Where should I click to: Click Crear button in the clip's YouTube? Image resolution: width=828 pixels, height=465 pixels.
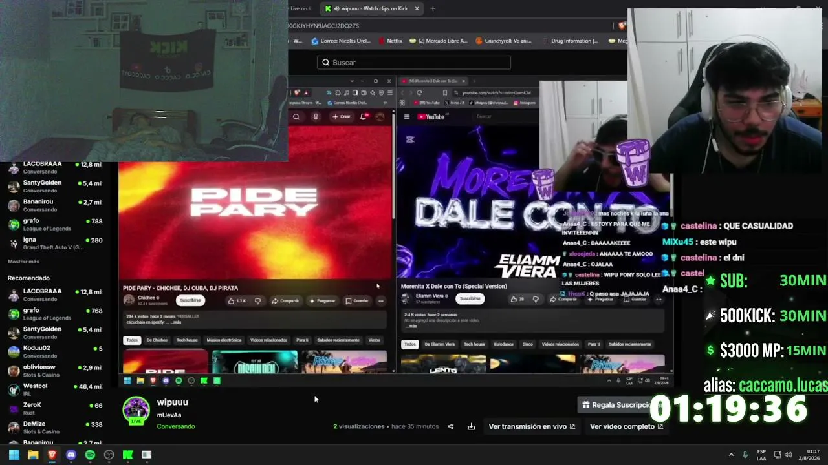(341, 116)
